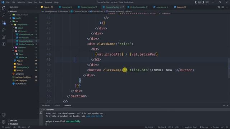Image resolution: width=230 pixels, height=129 pixels.
Task: Click the split editor right icon
Action: (223, 7)
